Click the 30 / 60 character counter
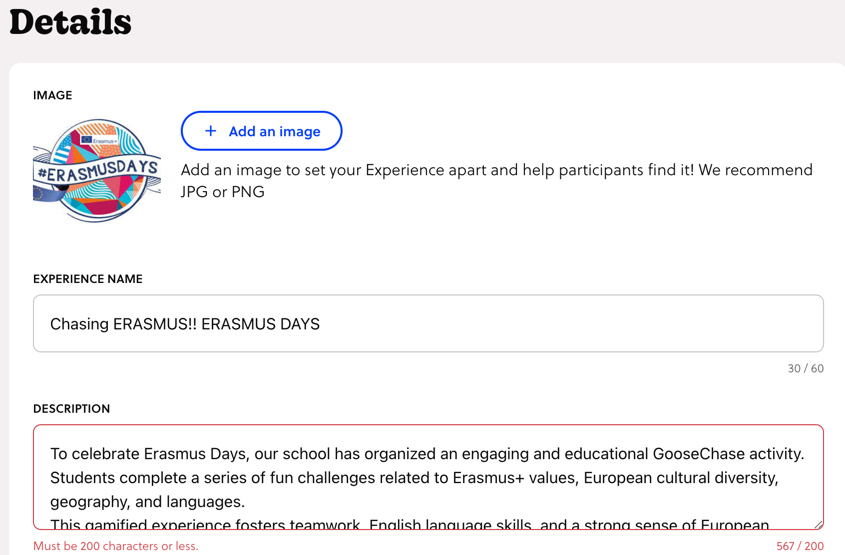 pyautogui.click(x=805, y=368)
